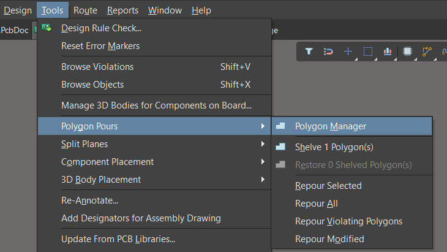Close the open Tools menu
Image resolution: width=447 pixels, height=252 pixels.
53,10
